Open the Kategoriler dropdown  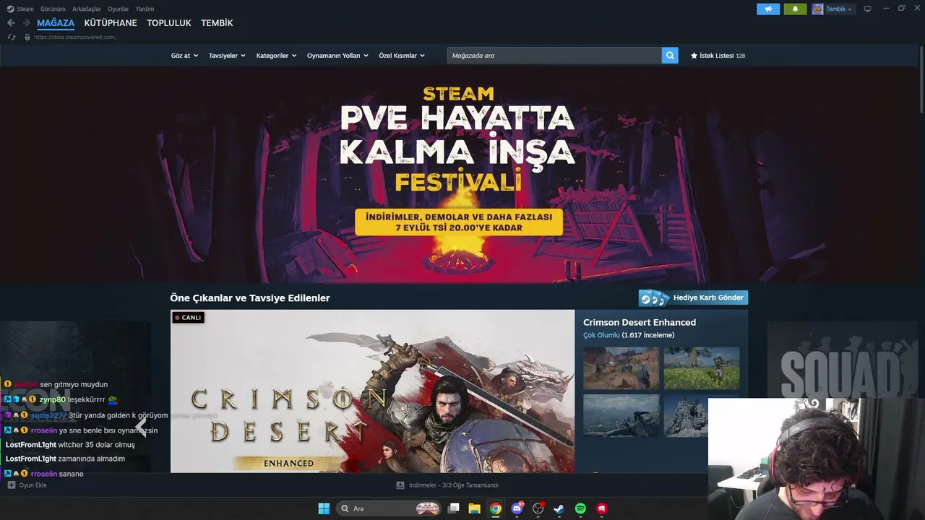[x=276, y=56]
